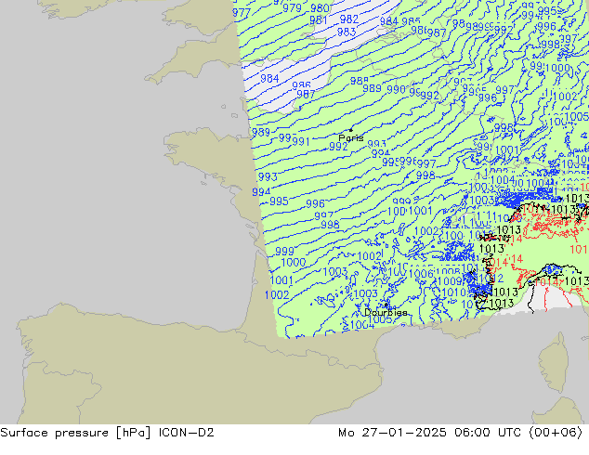This screenshot has width=589, height=455.
Task: Click the 981 isobar label
Action: click(318, 19)
